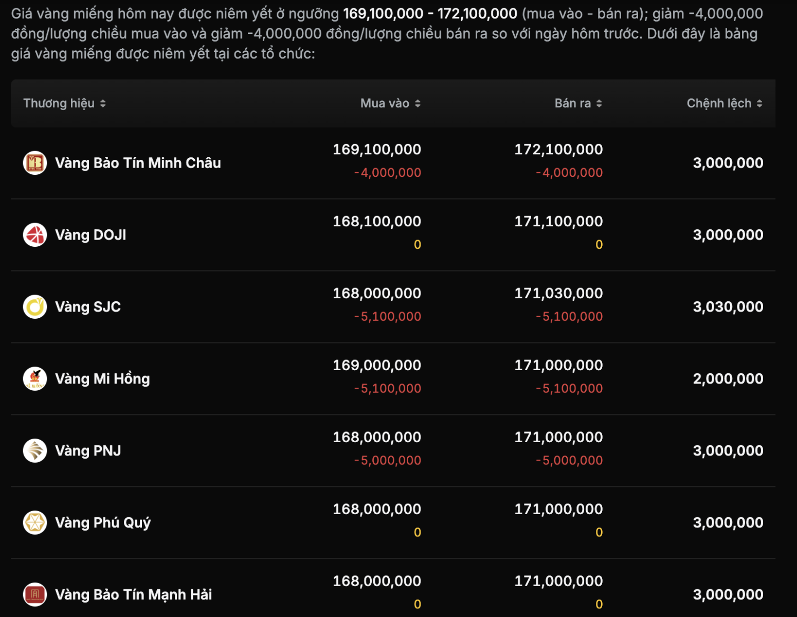Viewport: 797px width, 617px height.
Task: Click the Phú Quý star logo
Action: click(x=35, y=523)
